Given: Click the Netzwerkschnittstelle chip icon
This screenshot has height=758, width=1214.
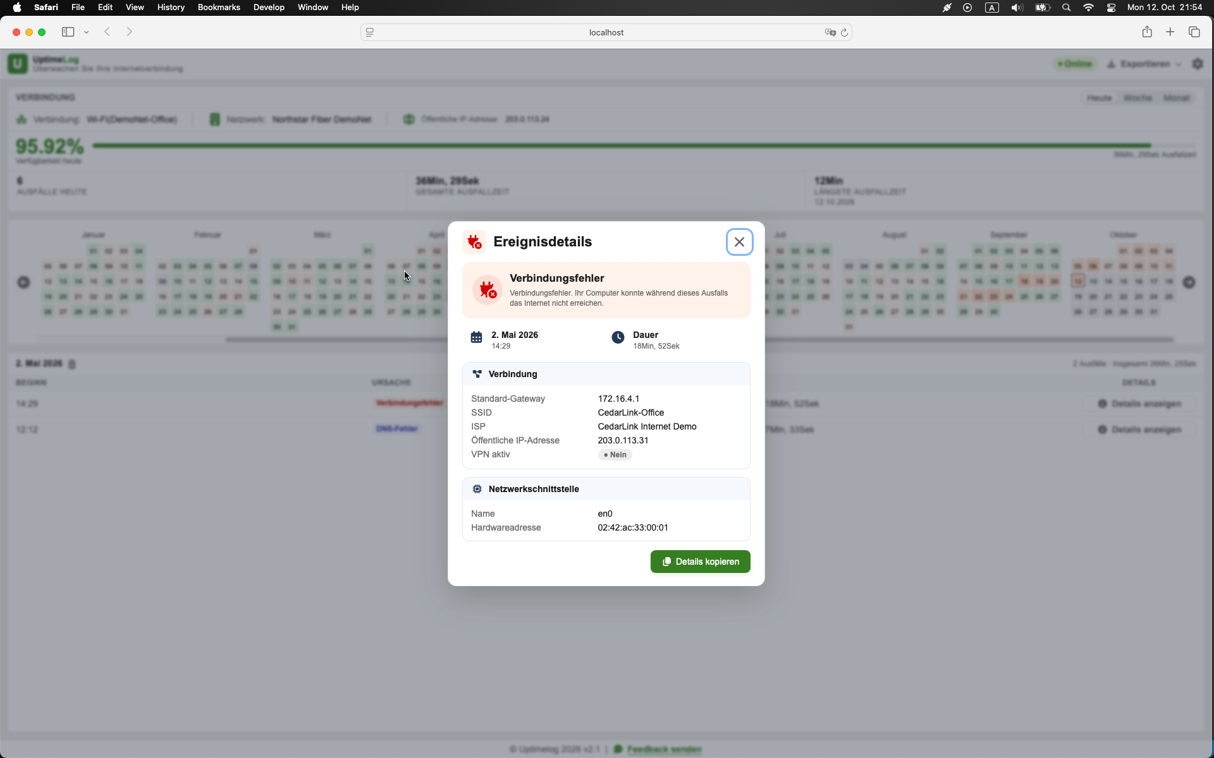Looking at the screenshot, I should tap(477, 489).
